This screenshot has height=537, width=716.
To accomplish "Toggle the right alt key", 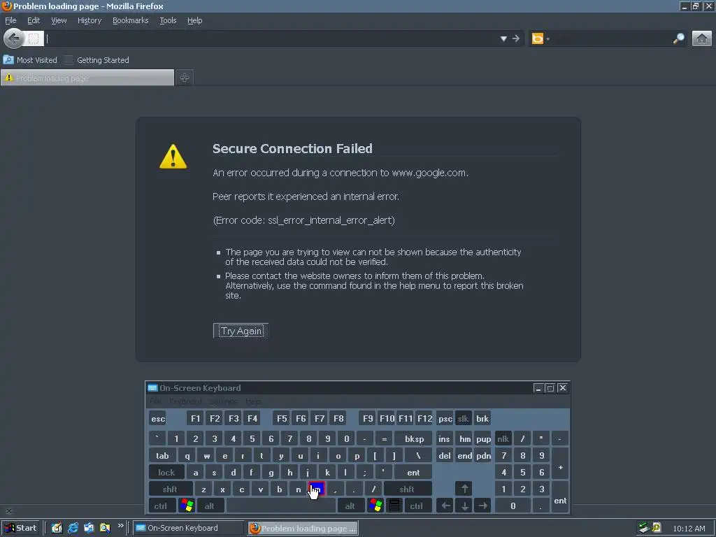I will point(350,506).
